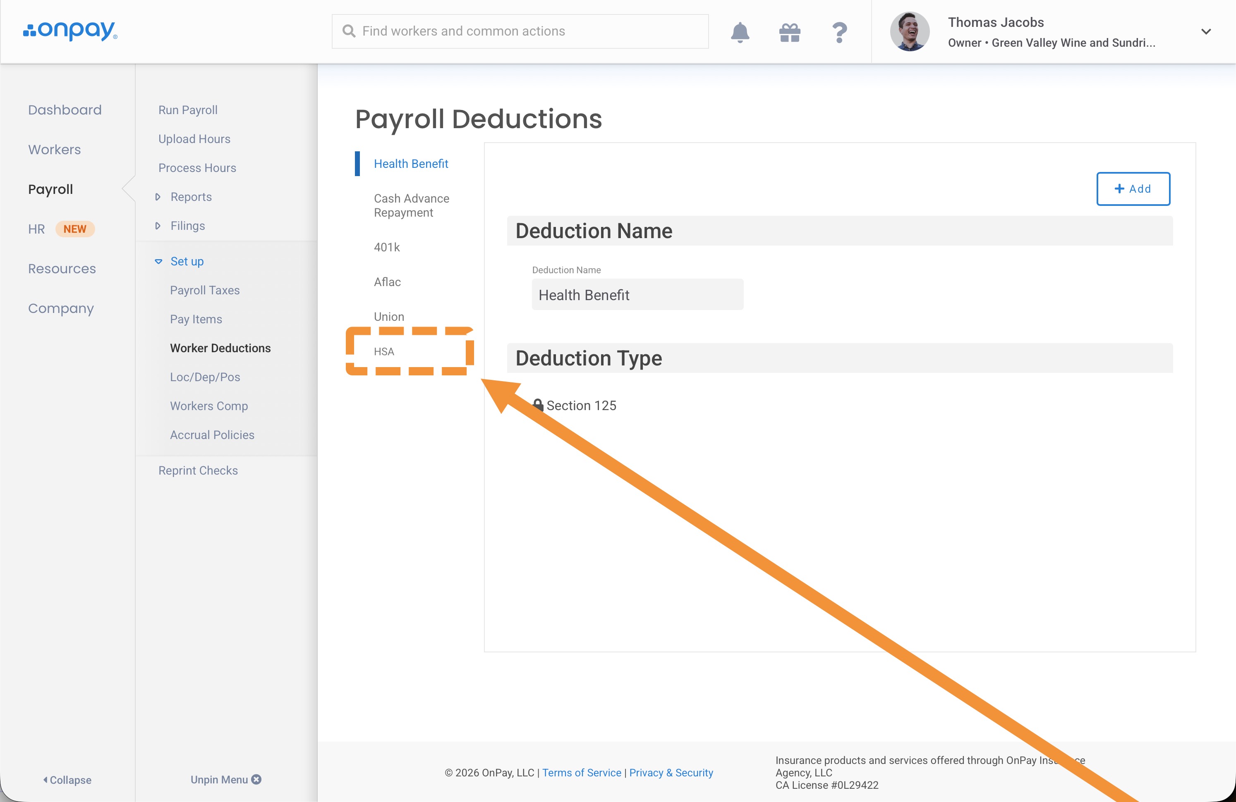Image resolution: width=1236 pixels, height=802 pixels.
Task: Open the user account dropdown chevron
Action: pyautogui.click(x=1206, y=32)
